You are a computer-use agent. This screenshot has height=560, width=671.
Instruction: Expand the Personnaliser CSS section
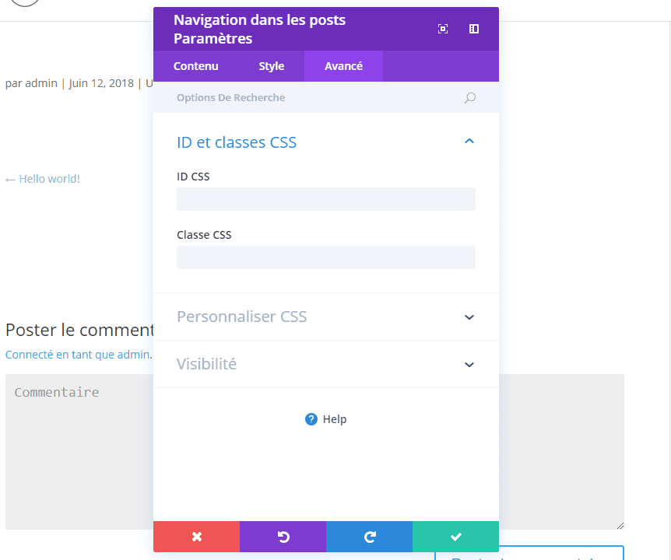click(x=469, y=317)
